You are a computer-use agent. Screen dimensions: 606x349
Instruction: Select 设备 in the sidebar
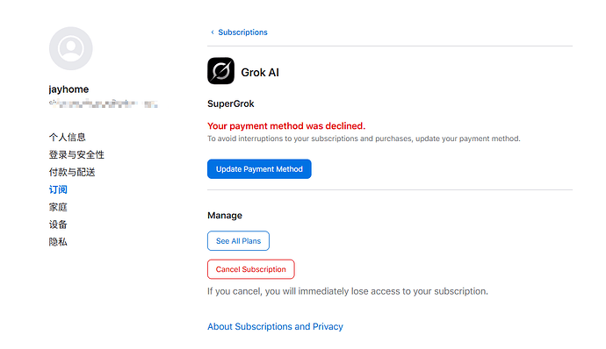(58, 224)
